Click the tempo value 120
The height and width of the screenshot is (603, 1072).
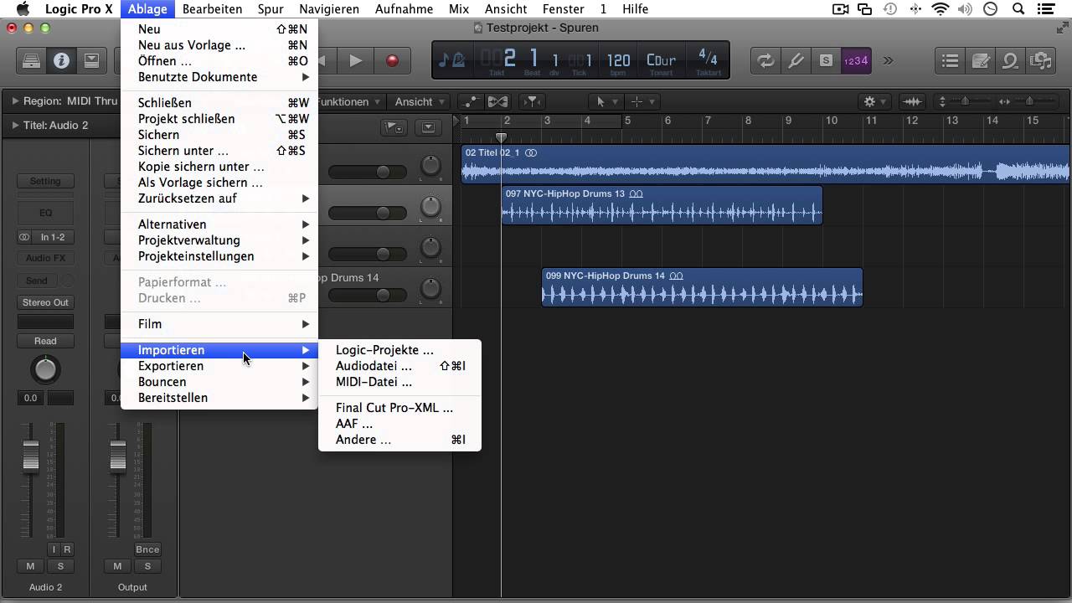618,60
